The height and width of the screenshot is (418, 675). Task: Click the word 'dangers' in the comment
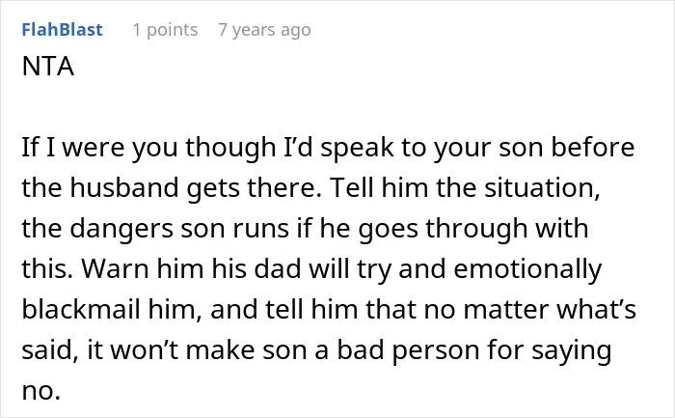click(x=121, y=230)
